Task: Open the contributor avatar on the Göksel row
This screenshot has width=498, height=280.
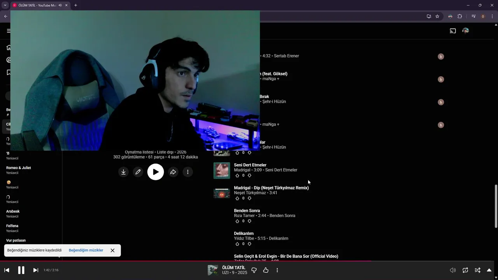Action: (441, 79)
